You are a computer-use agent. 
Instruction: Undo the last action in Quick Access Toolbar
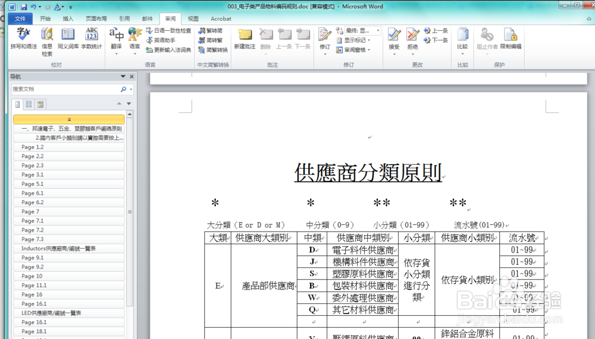(33, 7)
